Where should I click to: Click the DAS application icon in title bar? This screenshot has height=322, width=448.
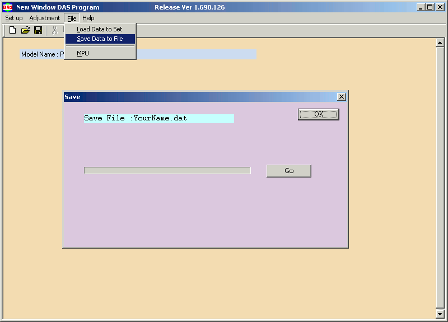pos(8,7)
